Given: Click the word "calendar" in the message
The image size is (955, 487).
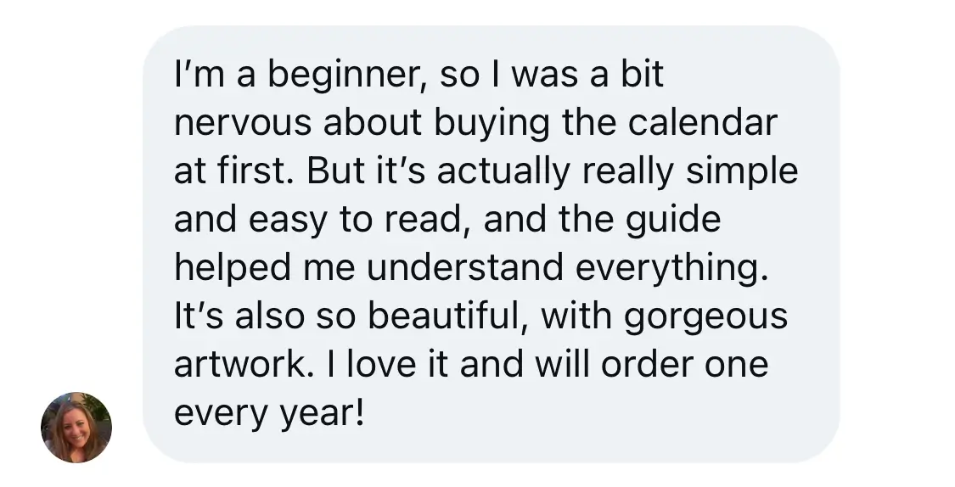Looking at the screenshot, I should point(703,125).
